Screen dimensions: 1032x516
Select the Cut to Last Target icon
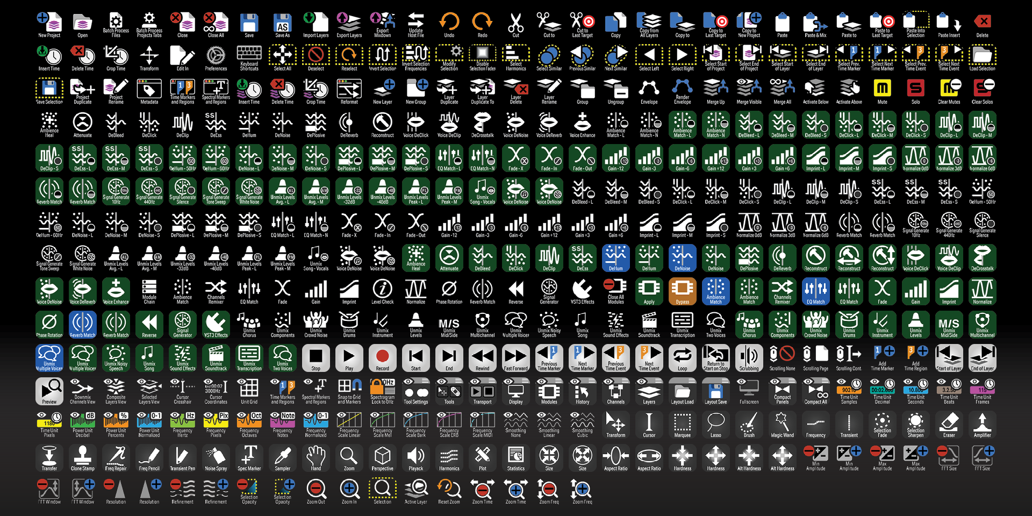pyautogui.click(x=582, y=25)
